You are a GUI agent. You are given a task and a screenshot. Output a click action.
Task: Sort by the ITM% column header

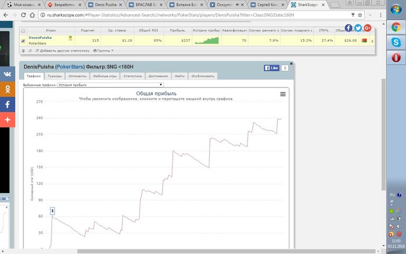(x=324, y=31)
